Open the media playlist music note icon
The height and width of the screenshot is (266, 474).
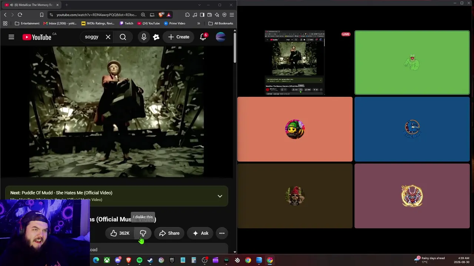tap(195, 15)
